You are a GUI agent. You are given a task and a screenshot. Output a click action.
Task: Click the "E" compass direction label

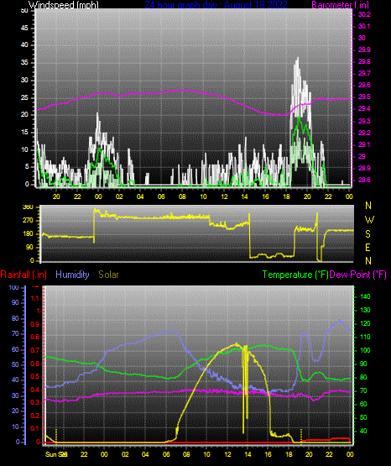pos(368,248)
